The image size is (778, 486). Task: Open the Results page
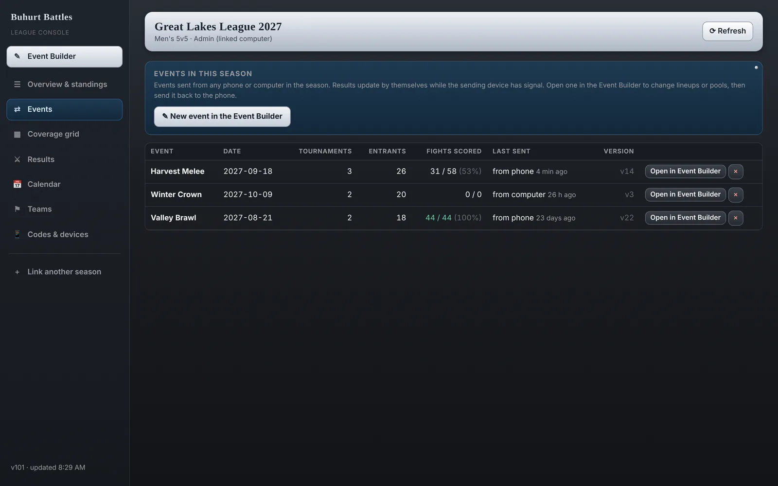click(x=65, y=159)
